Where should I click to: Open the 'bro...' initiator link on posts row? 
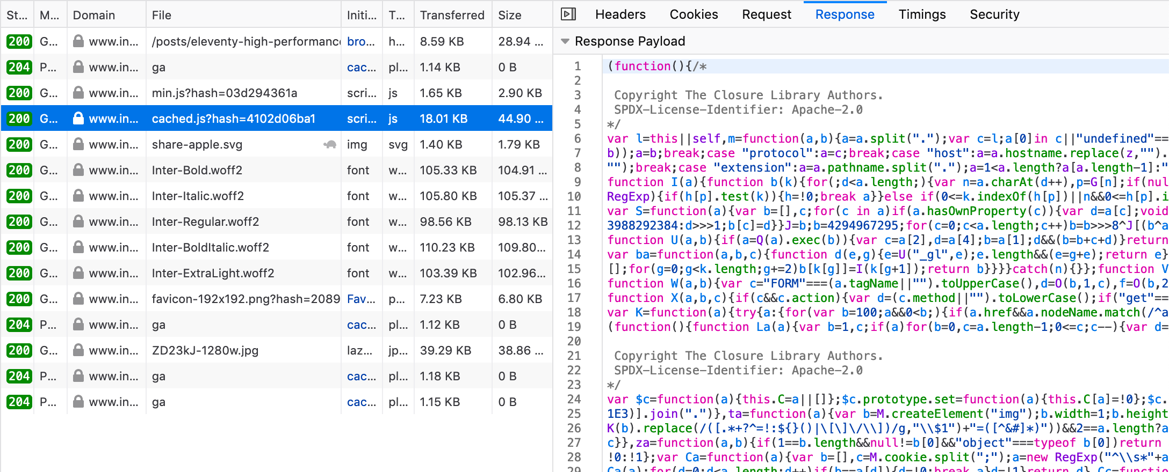361,41
